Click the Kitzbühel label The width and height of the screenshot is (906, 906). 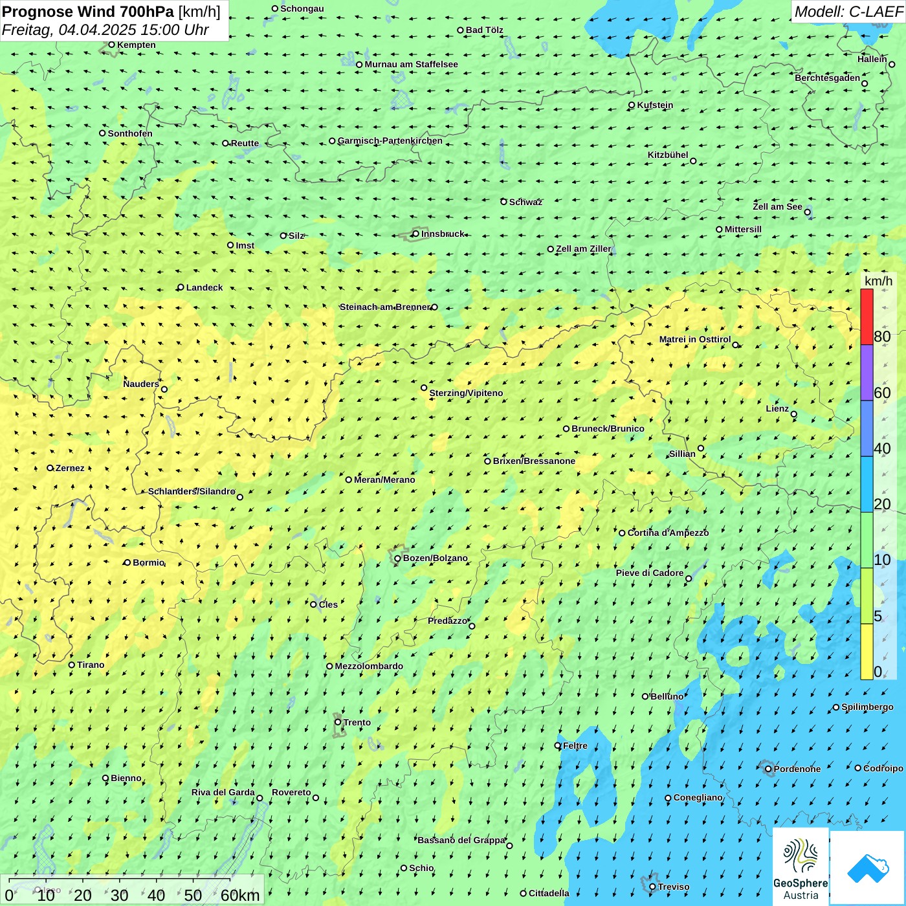coord(668,155)
